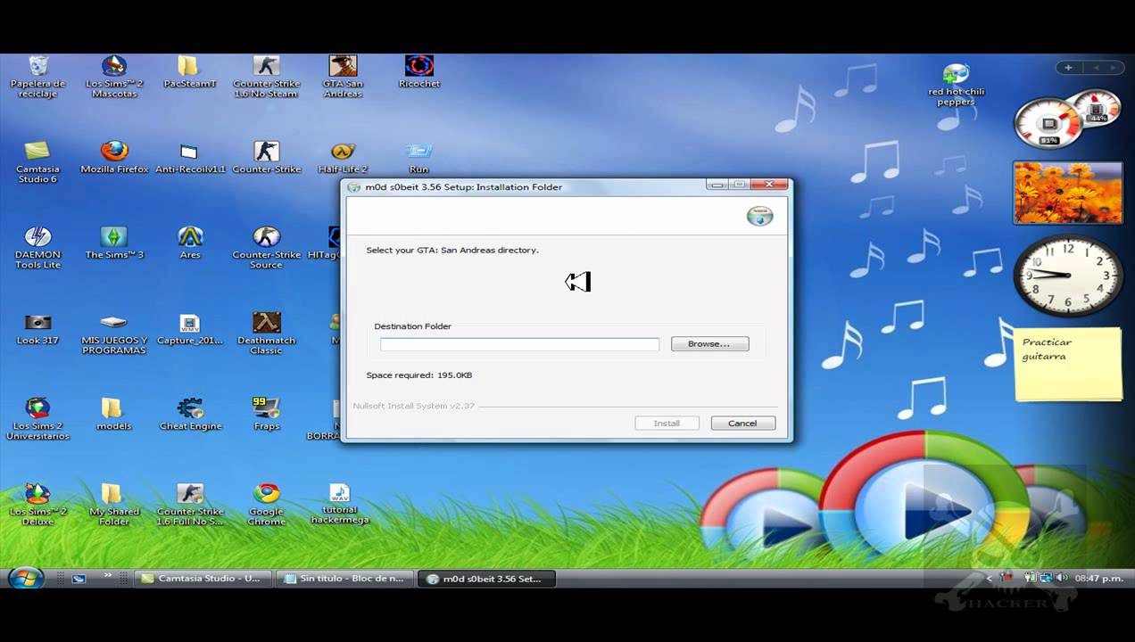This screenshot has height=642, width=1135.
Task: Click Cancel in the m0d s0beit setup
Action: [x=742, y=424]
